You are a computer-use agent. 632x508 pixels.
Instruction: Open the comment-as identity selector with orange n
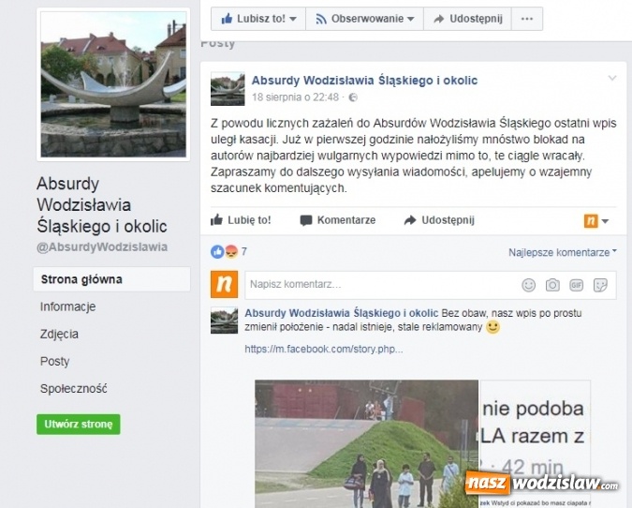(596, 220)
